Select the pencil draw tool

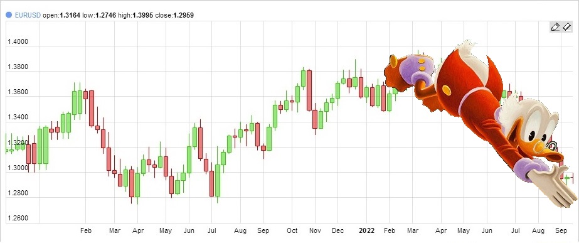(555, 27)
